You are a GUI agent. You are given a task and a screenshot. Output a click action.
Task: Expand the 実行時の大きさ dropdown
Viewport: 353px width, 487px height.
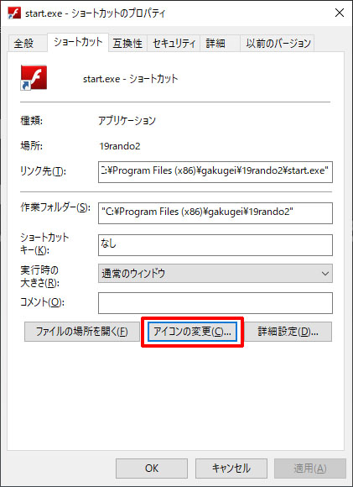[x=215, y=274]
